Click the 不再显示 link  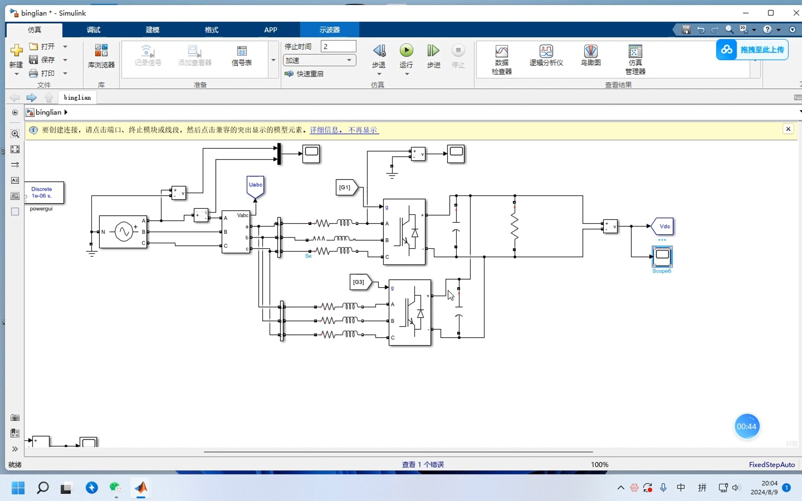pos(363,130)
